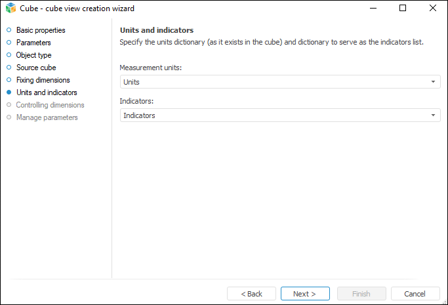Click the Object type step bullet
448x305 pixels.
coord(9,55)
